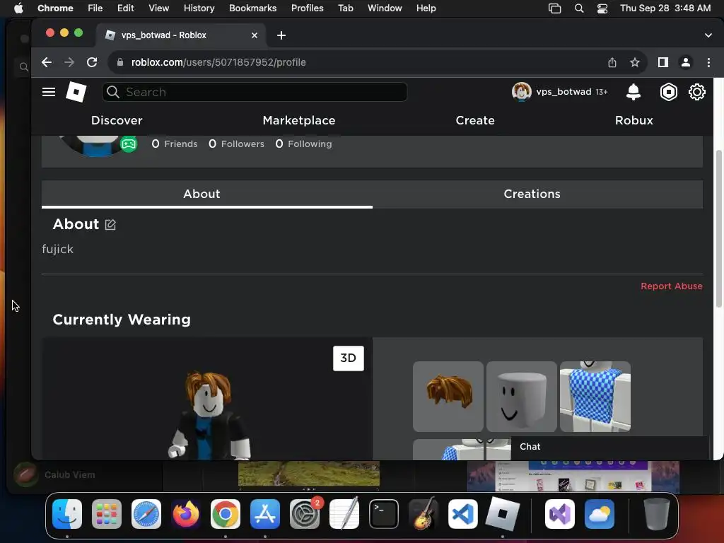Open the Profiles menu in the menu bar

307,8
